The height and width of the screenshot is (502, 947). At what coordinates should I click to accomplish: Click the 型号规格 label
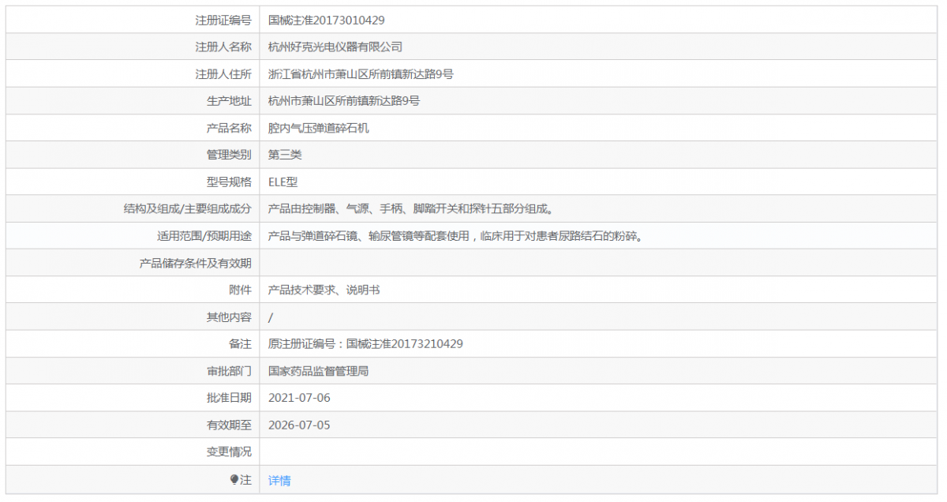pos(229,182)
